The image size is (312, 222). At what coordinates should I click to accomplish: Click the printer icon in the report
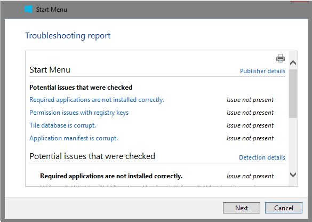click(281, 58)
